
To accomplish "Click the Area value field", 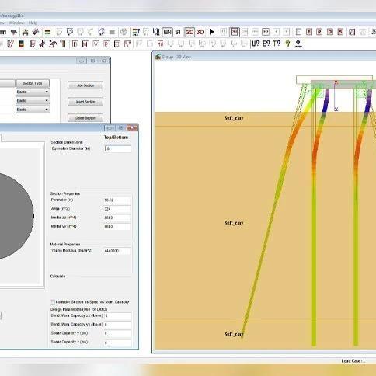I will coord(117,209).
